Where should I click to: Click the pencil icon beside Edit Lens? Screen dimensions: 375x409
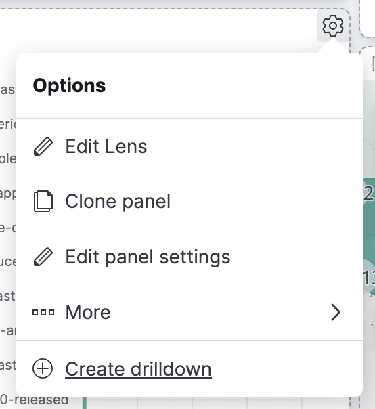[43, 146]
